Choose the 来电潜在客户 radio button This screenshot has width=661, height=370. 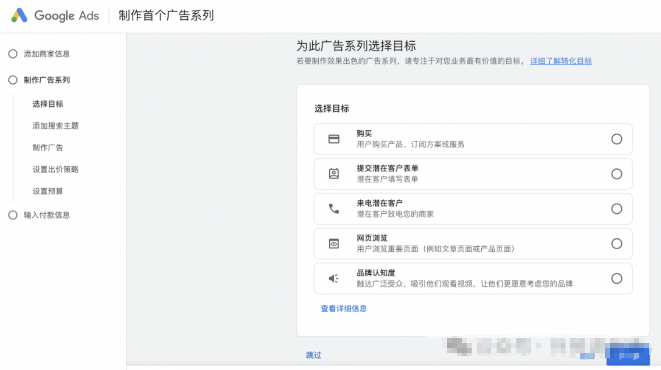click(x=617, y=208)
